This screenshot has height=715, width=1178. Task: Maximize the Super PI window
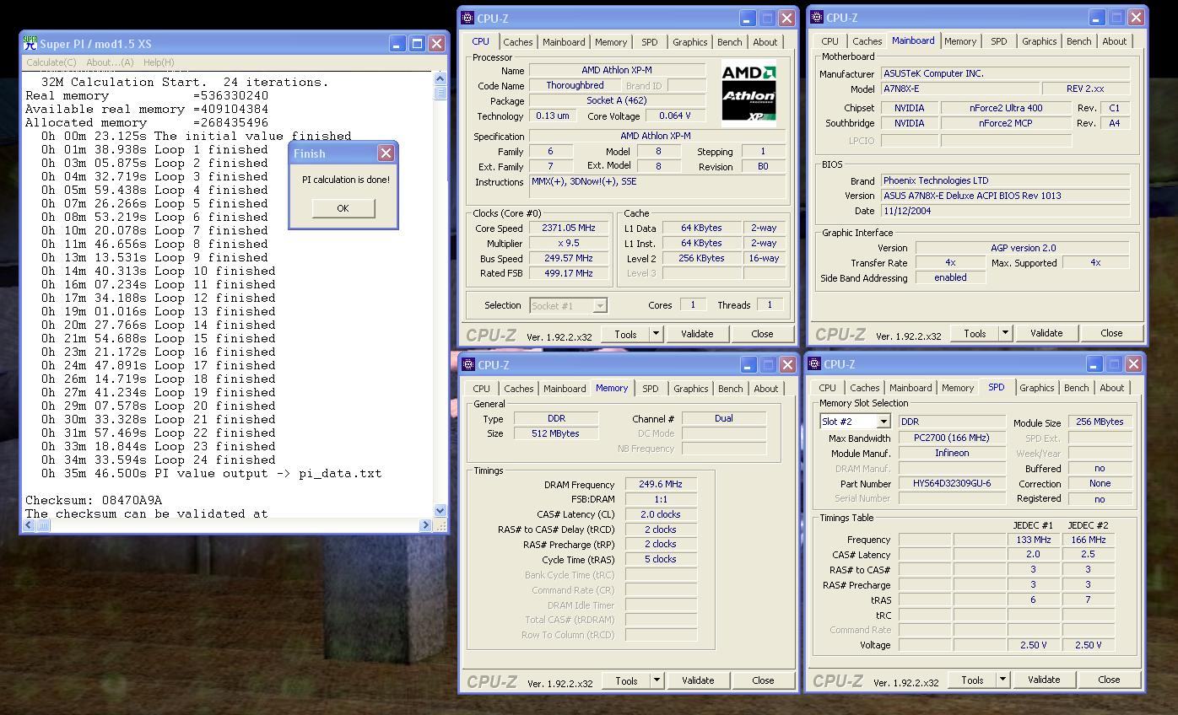pyautogui.click(x=417, y=43)
